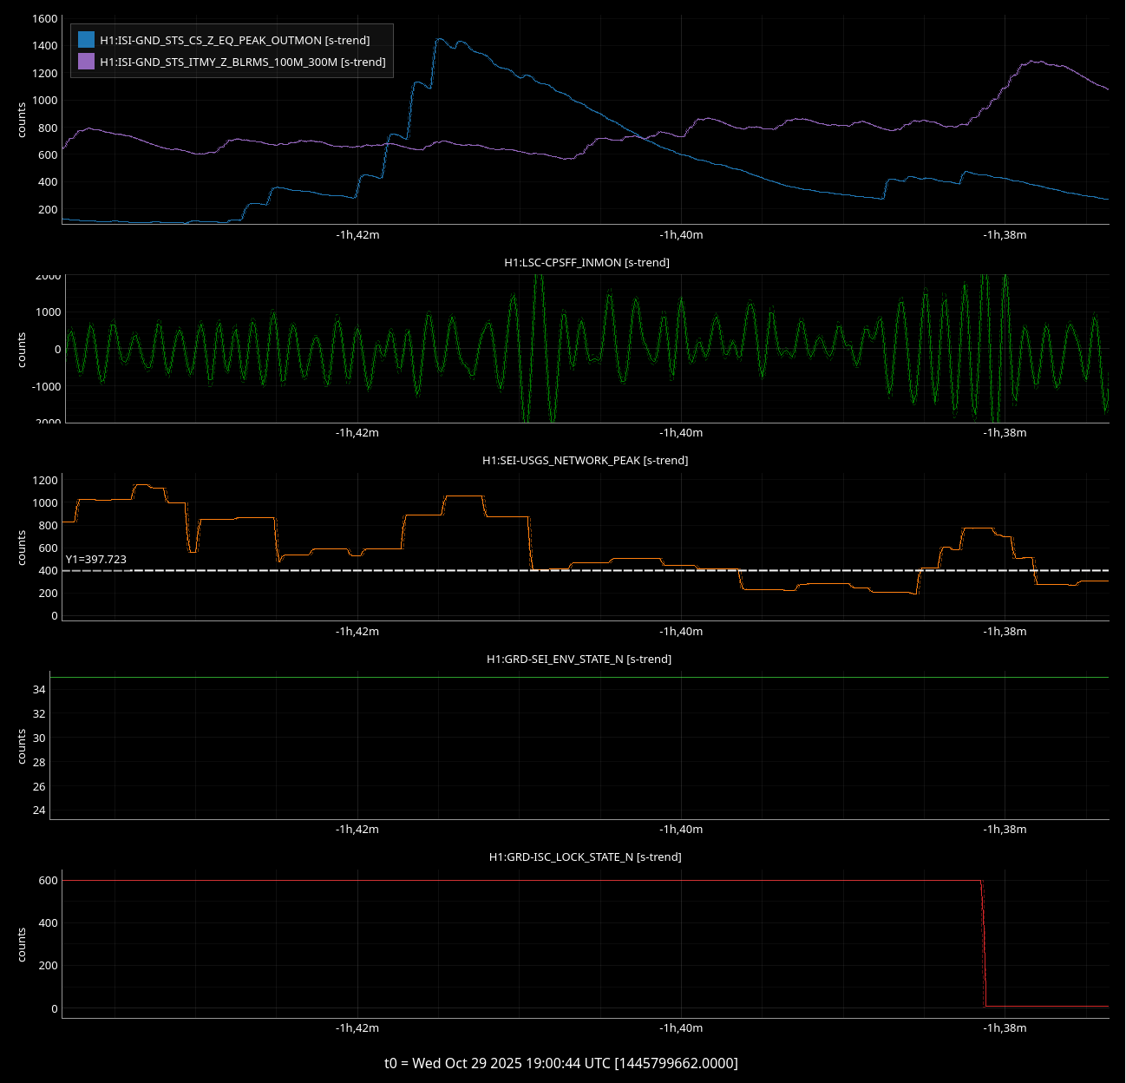Click the -1h,42m tick under the CPSFF_INMON plot

[x=357, y=433]
